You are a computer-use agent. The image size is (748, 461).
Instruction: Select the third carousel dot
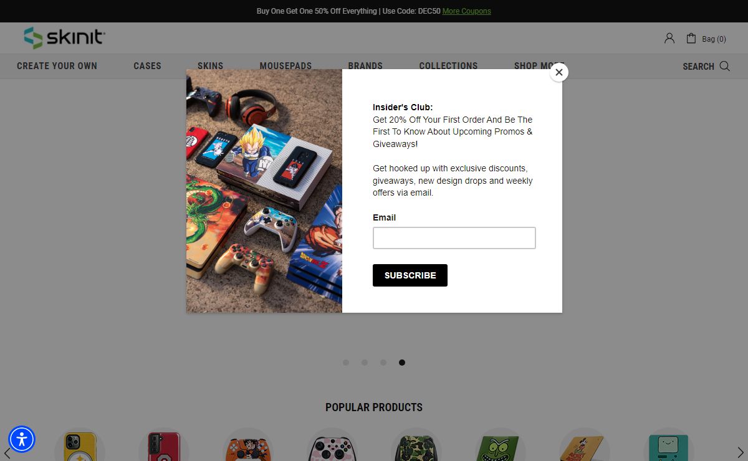point(383,363)
